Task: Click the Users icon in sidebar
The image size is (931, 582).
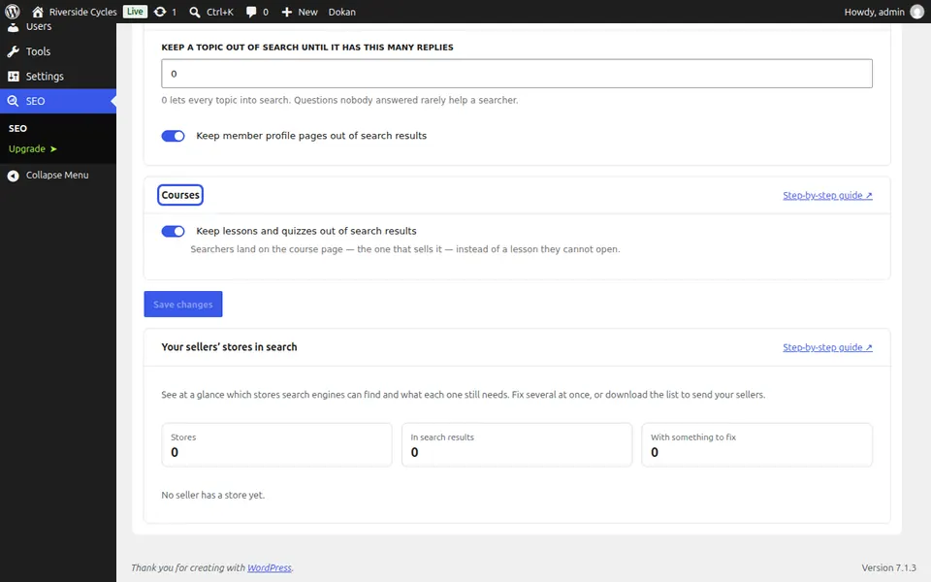Action: pyautogui.click(x=13, y=27)
